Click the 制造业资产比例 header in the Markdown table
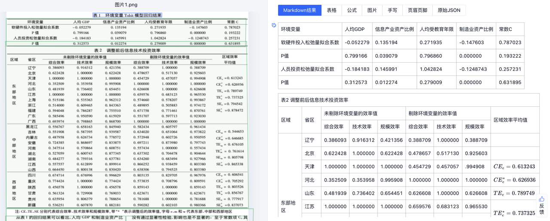The image size is (550, 221). (476, 29)
